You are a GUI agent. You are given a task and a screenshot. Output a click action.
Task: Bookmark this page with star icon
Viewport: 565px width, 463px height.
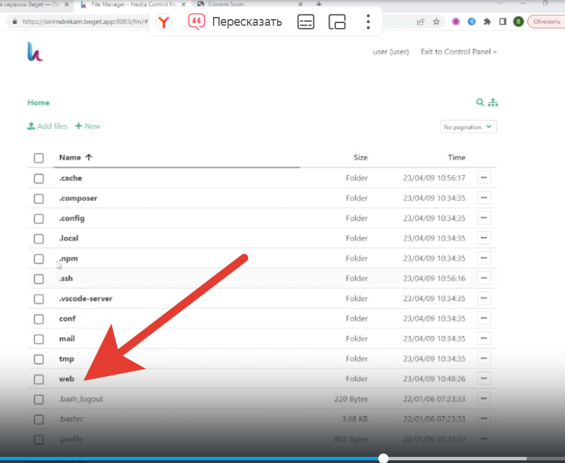437,22
